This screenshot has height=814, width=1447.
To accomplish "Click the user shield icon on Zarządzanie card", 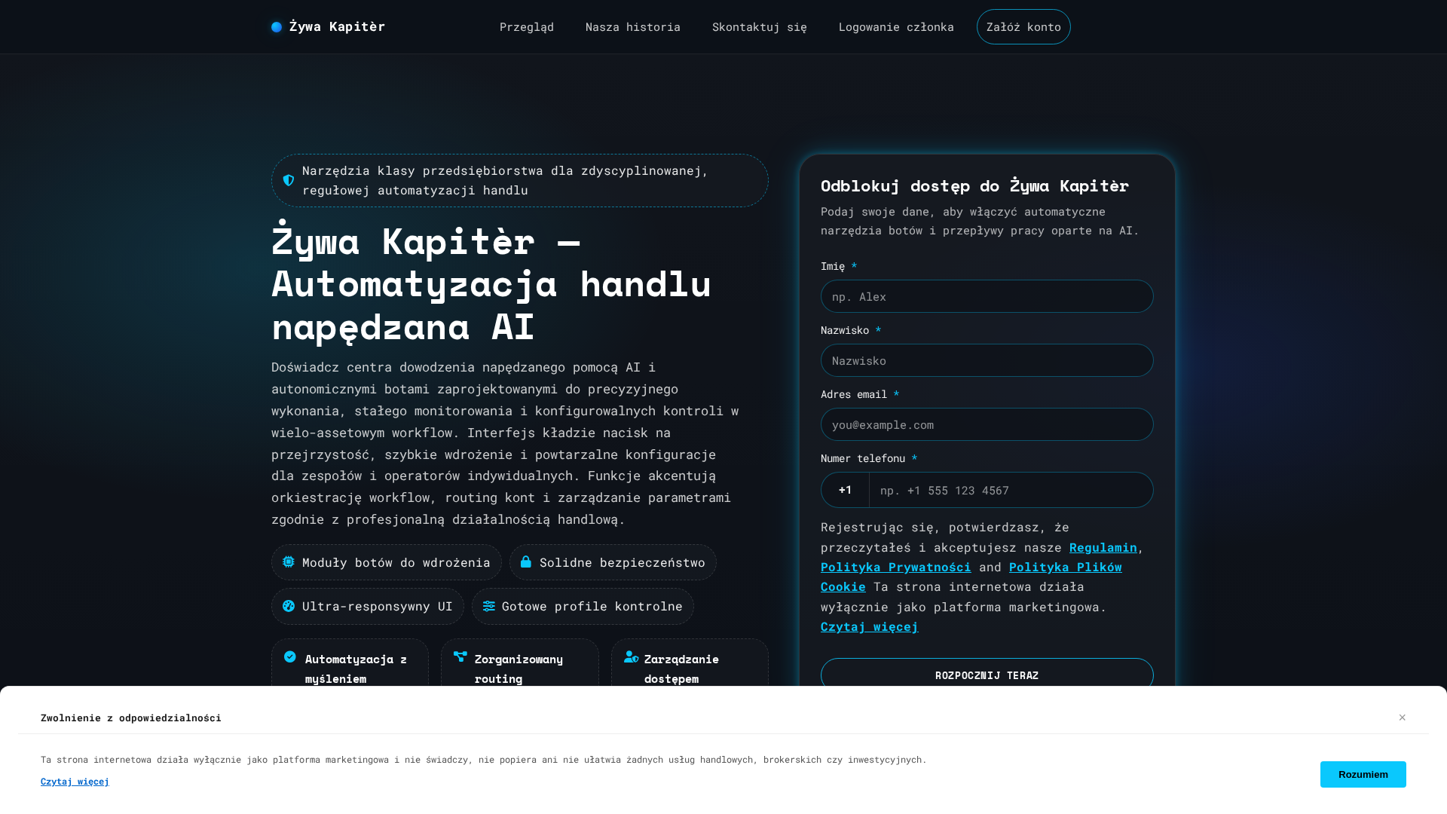I will coord(631,657).
